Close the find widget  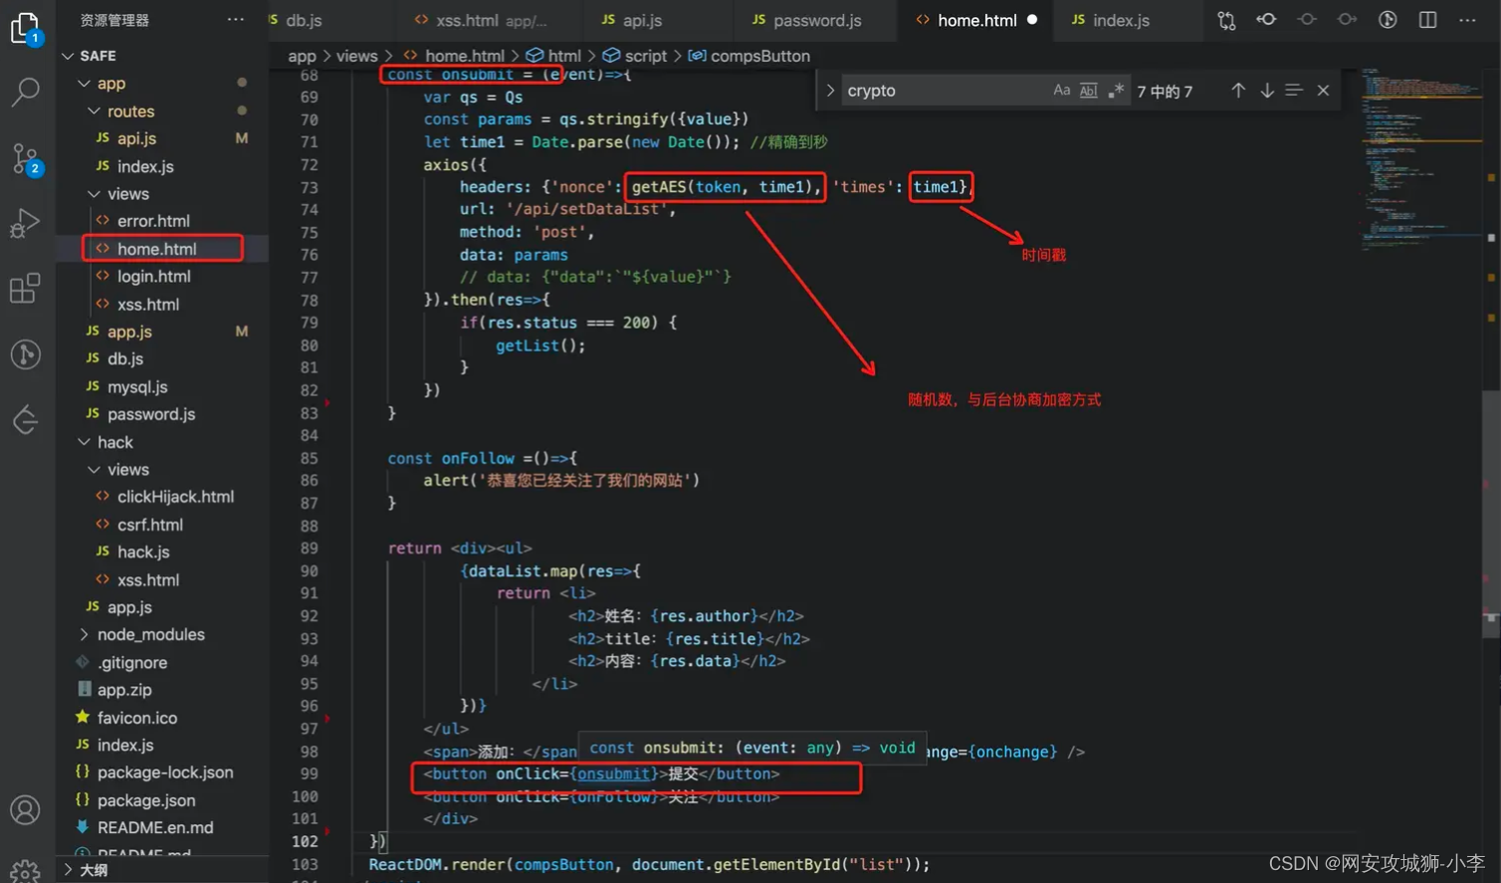[1323, 91]
